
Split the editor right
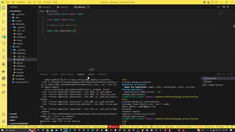(228, 7)
